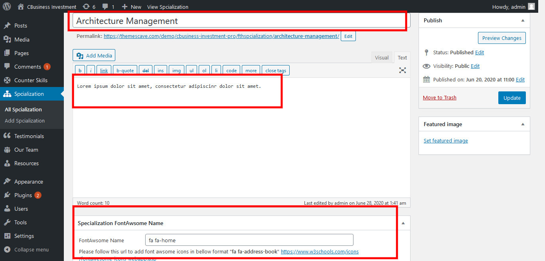Click the Spcialization hierarchy icon

7,94
